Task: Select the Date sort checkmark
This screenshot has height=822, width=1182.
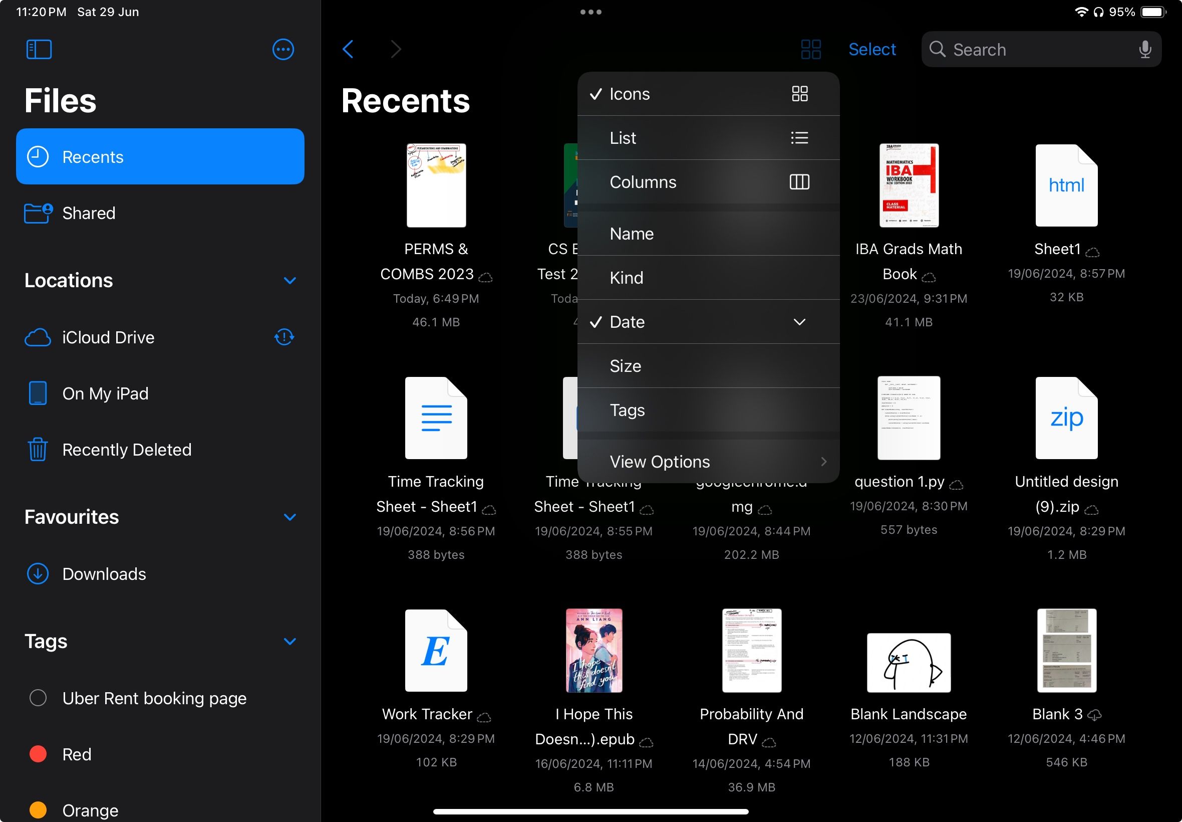Action: click(595, 321)
